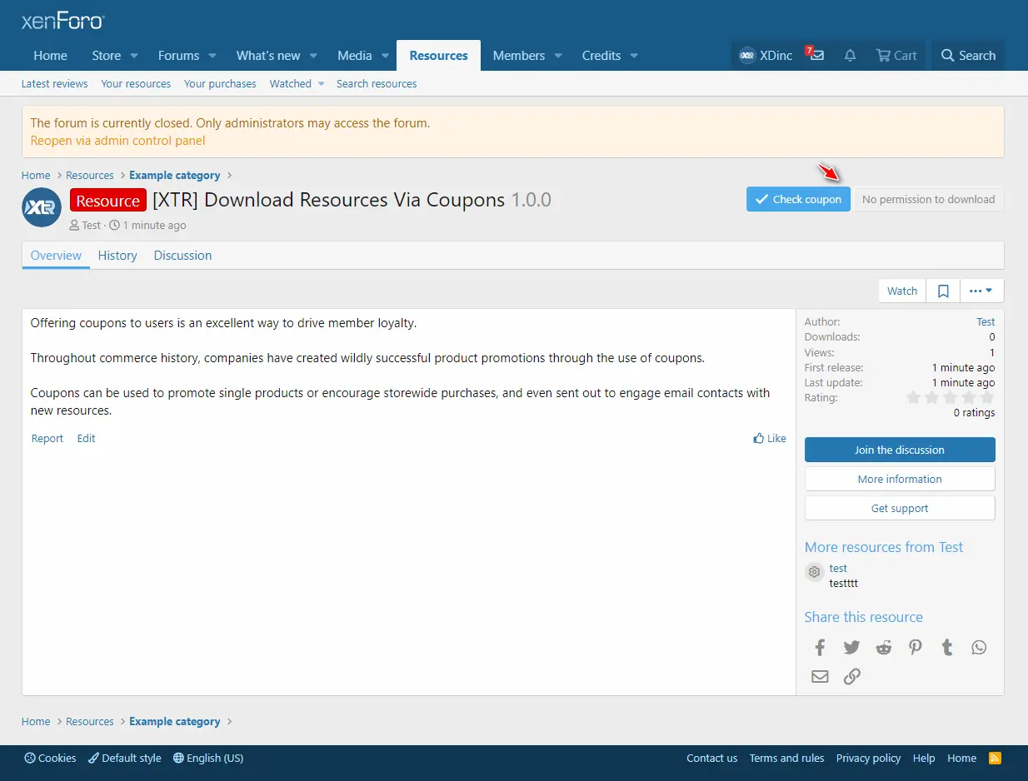
Task: Click the XDinc user avatar
Action: tap(747, 56)
